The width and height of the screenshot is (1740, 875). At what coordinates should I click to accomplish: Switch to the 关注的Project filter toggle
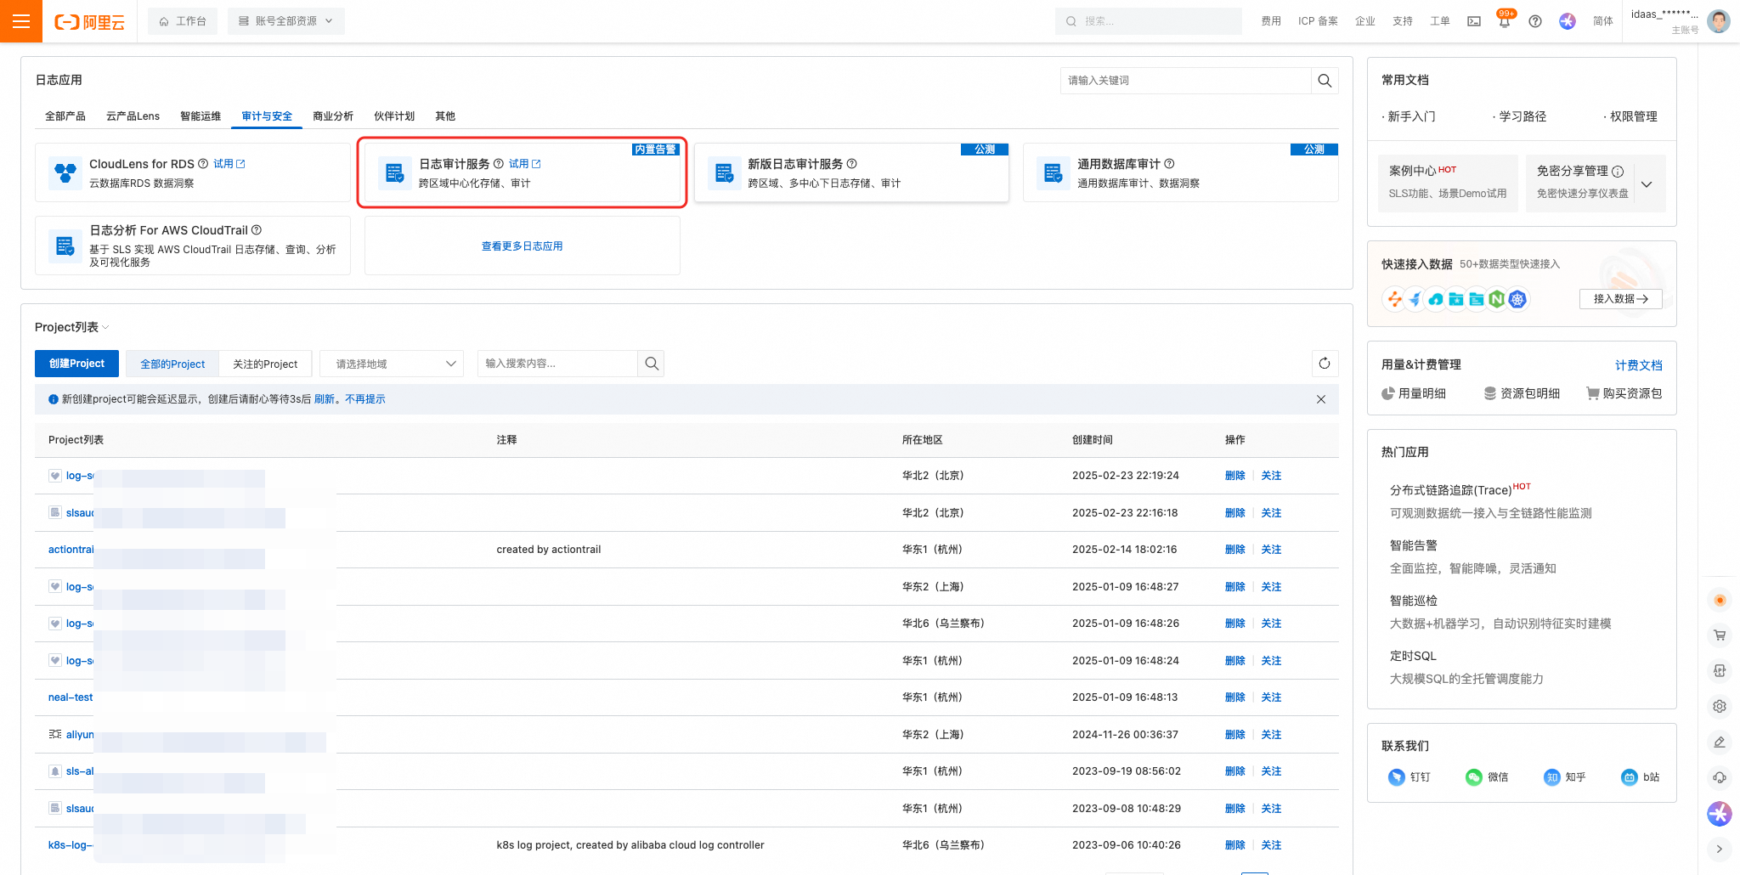click(x=265, y=364)
